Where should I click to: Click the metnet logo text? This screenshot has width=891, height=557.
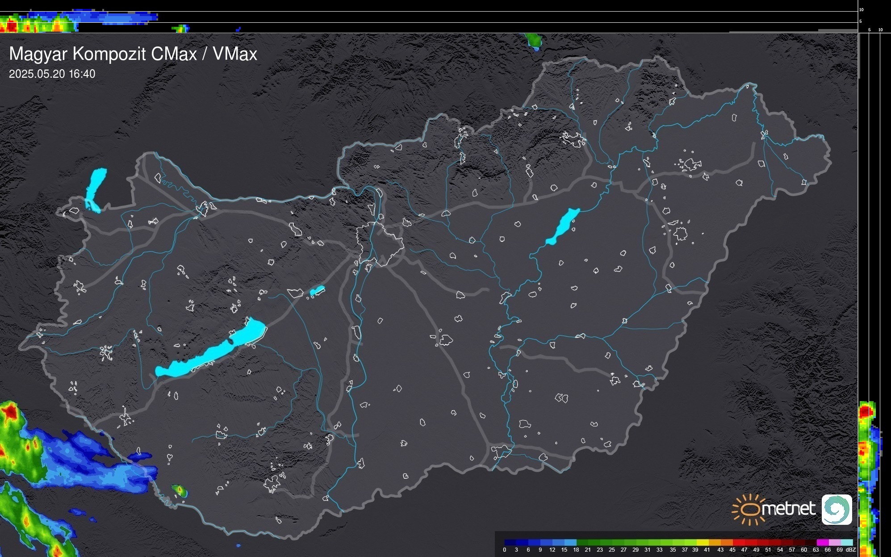[789, 509]
